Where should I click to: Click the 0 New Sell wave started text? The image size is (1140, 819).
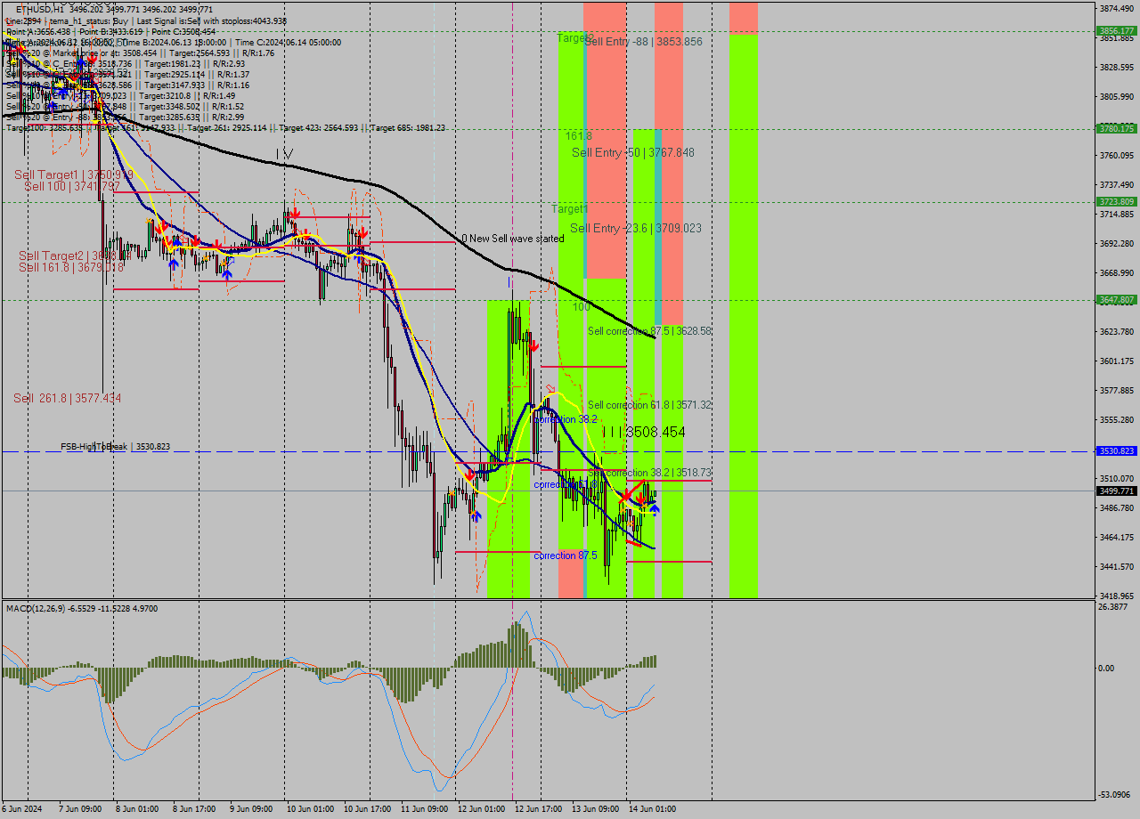tap(512, 239)
